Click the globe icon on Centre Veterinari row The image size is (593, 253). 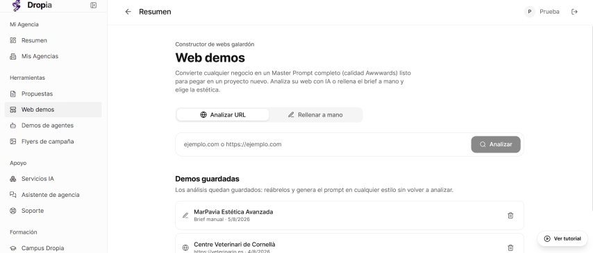tap(185, 247)
